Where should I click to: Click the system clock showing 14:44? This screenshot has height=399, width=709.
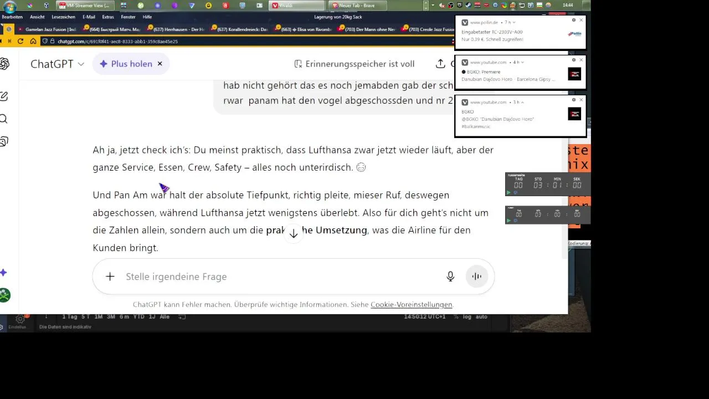(x=568, y=5)
